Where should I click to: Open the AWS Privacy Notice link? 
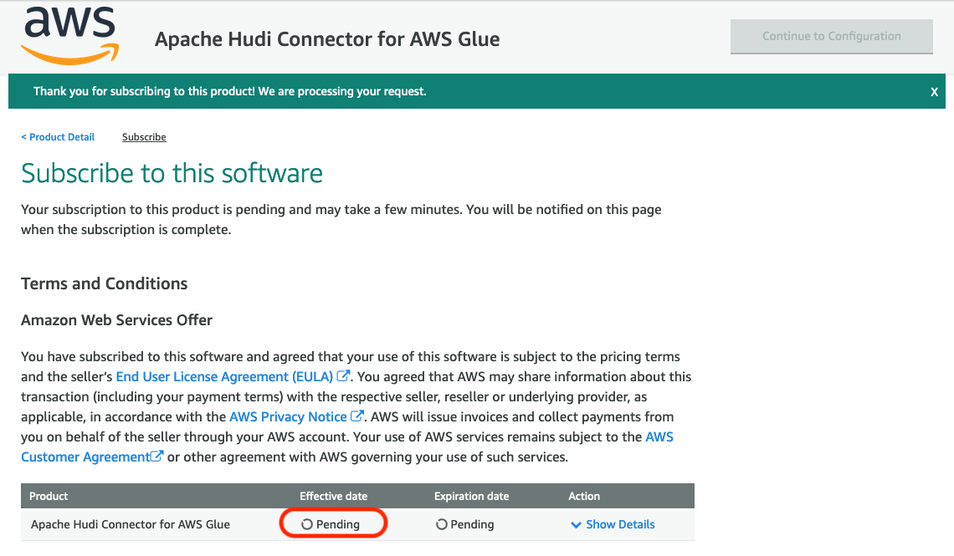(295, 417)
